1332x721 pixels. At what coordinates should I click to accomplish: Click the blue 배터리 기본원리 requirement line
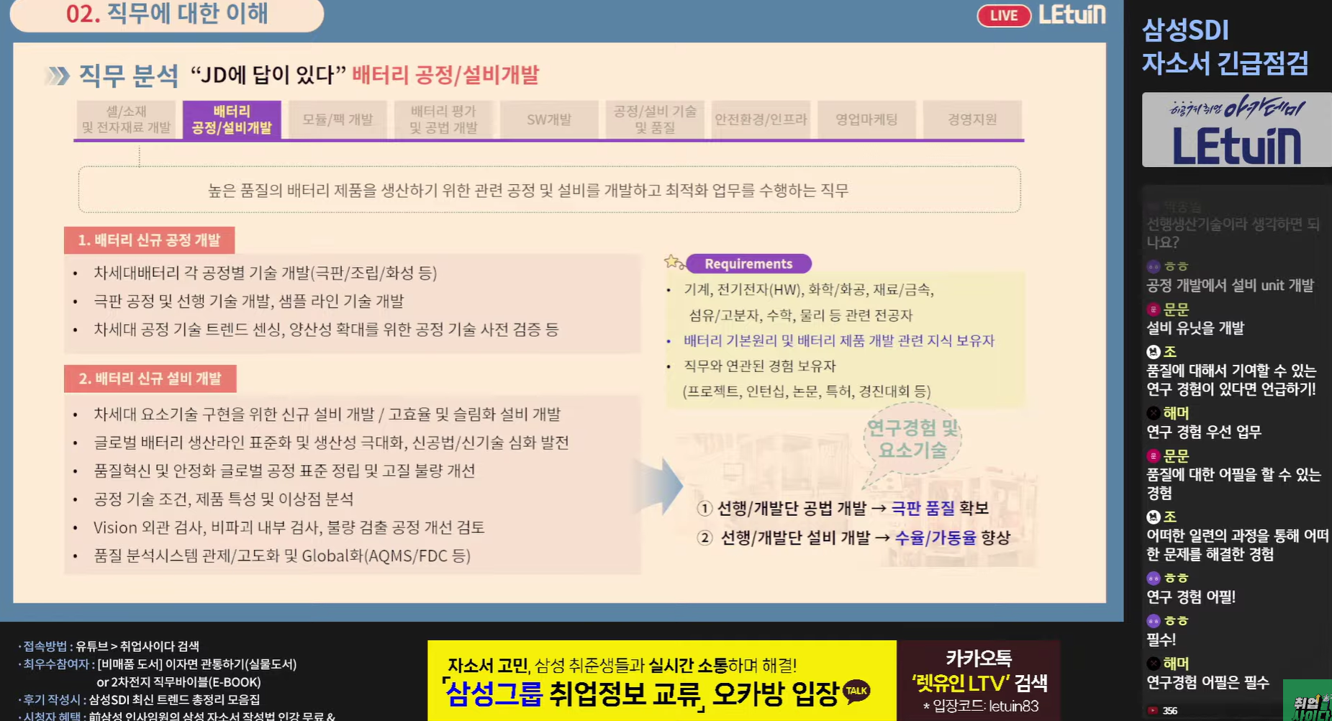[x=838, y=340]
